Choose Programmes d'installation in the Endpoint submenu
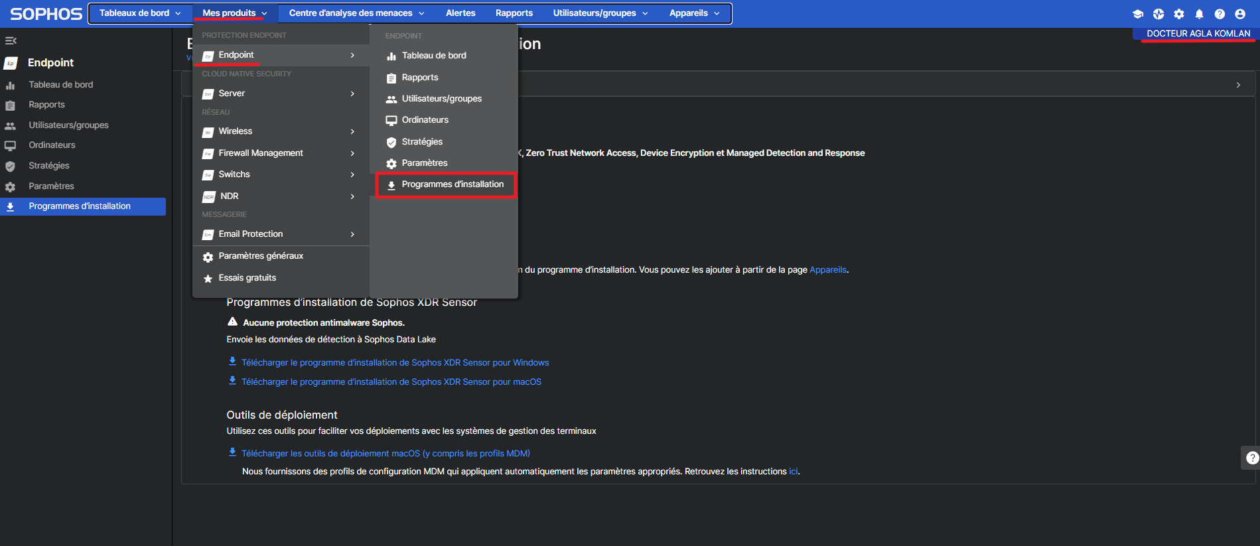The width and height of the screenshot is (1260, 546). [x=446, y=184]
